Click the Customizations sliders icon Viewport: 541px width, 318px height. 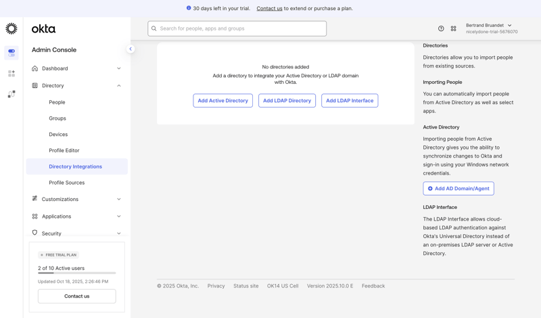34,198
